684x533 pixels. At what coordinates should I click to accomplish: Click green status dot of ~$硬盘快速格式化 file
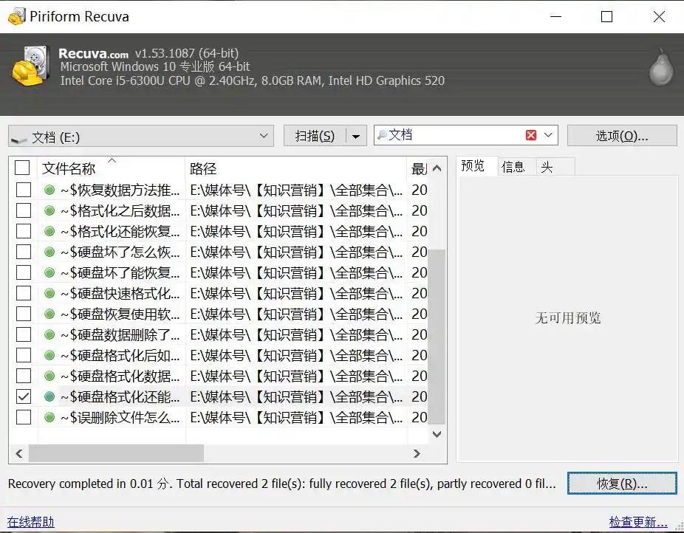(49, 293)
